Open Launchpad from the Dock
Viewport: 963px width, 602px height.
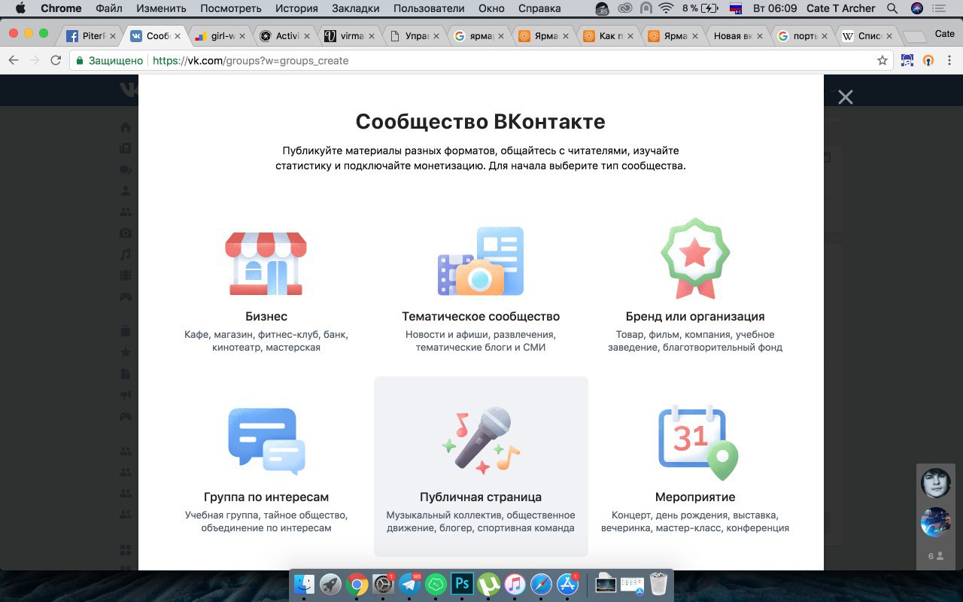(x=330, y=584)
